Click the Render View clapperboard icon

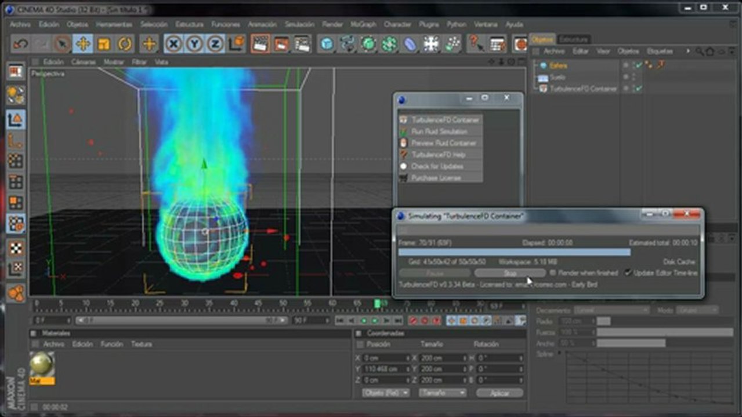pos(260,44)
